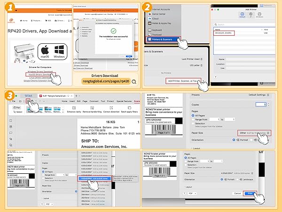The height and width of the screenshot is (212, 282).
Task: Click the Remove handwriting icon
Action: [92, 108]
